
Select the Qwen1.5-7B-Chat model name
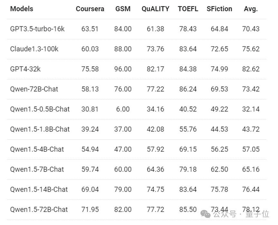click(x=37, y=169)
